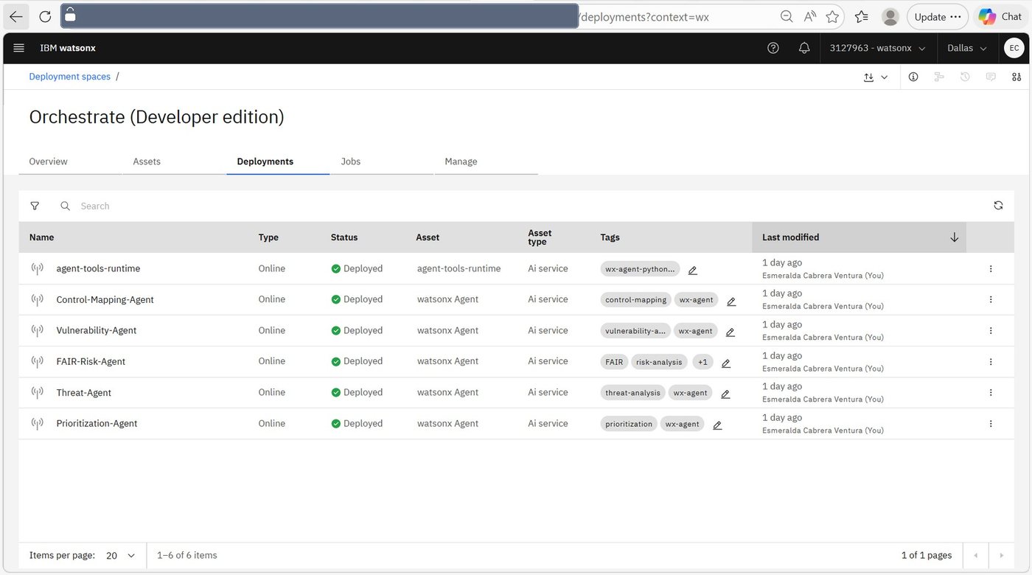Open the Control-Mapping-Agent deployment

click(105, 299)
